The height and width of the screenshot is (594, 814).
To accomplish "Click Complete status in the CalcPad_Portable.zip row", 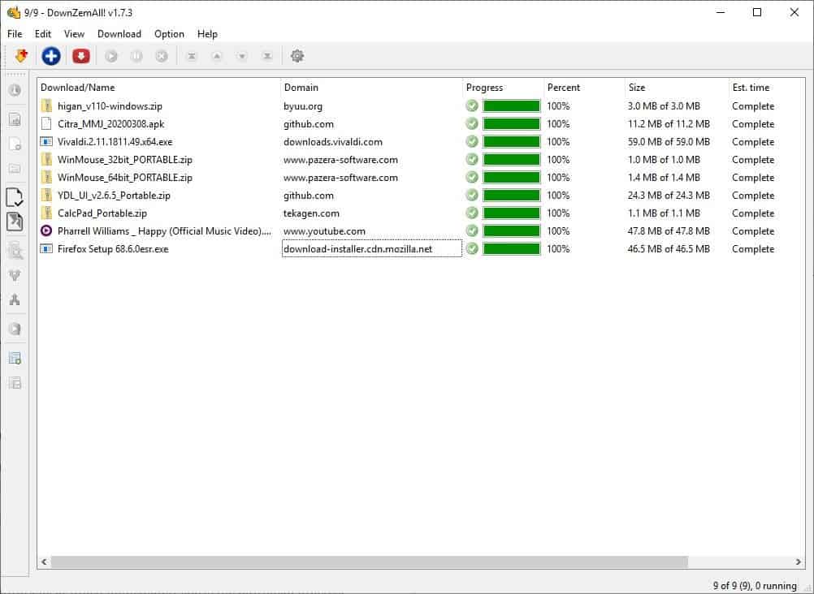I will [x=753, y=213].
